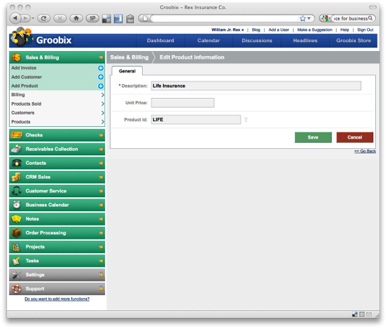Expand the Billing submenu arrow
Image resolution: width=387 pixels, height=329 pixels.
point(103,95)
